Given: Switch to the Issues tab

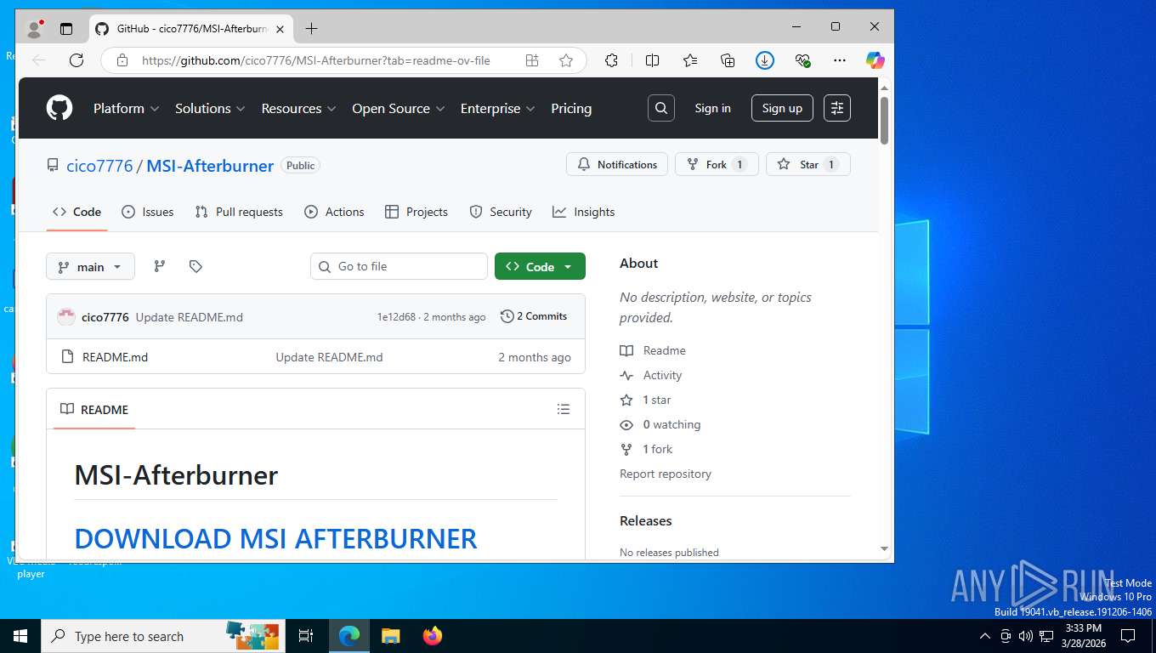Looking at the screenshot, I should pos(147,212).
